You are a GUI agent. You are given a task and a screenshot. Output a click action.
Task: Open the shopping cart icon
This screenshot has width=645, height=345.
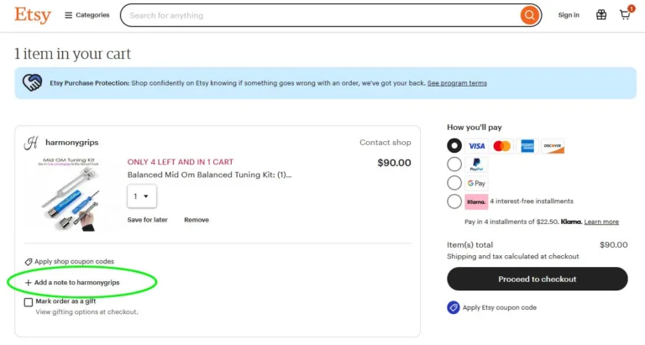point(625,15)
